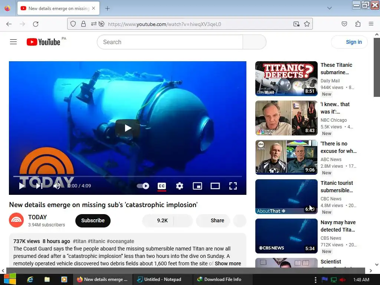Select the 'New details emerge on missing' tab
The image size is (380, 285).
tap(58, 8)
